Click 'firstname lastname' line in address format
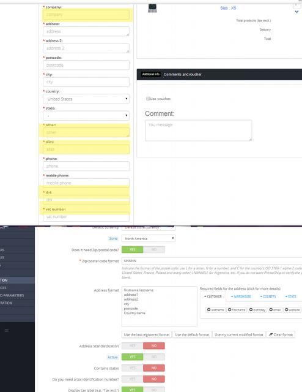This screenshot has width=302, height=392. click(139, 290)
